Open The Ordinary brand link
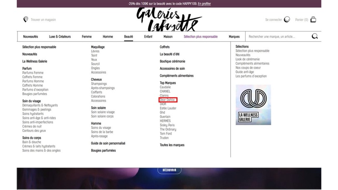 168,129
